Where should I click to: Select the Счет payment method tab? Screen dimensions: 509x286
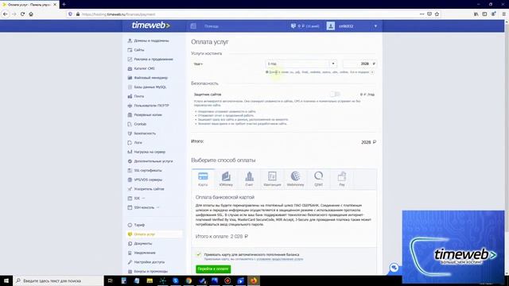coord(249,180)
